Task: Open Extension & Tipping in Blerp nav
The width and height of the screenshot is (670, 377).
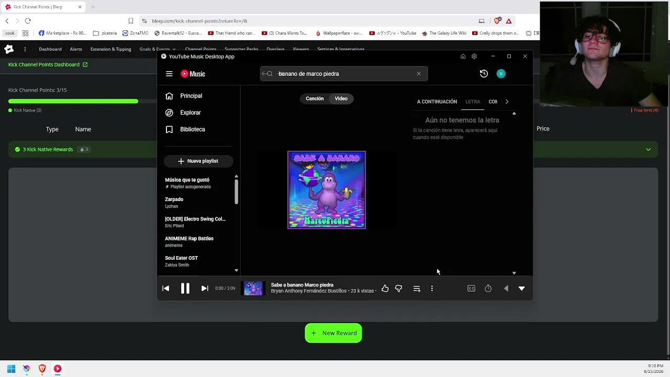Action: click(x=111, y=49)
